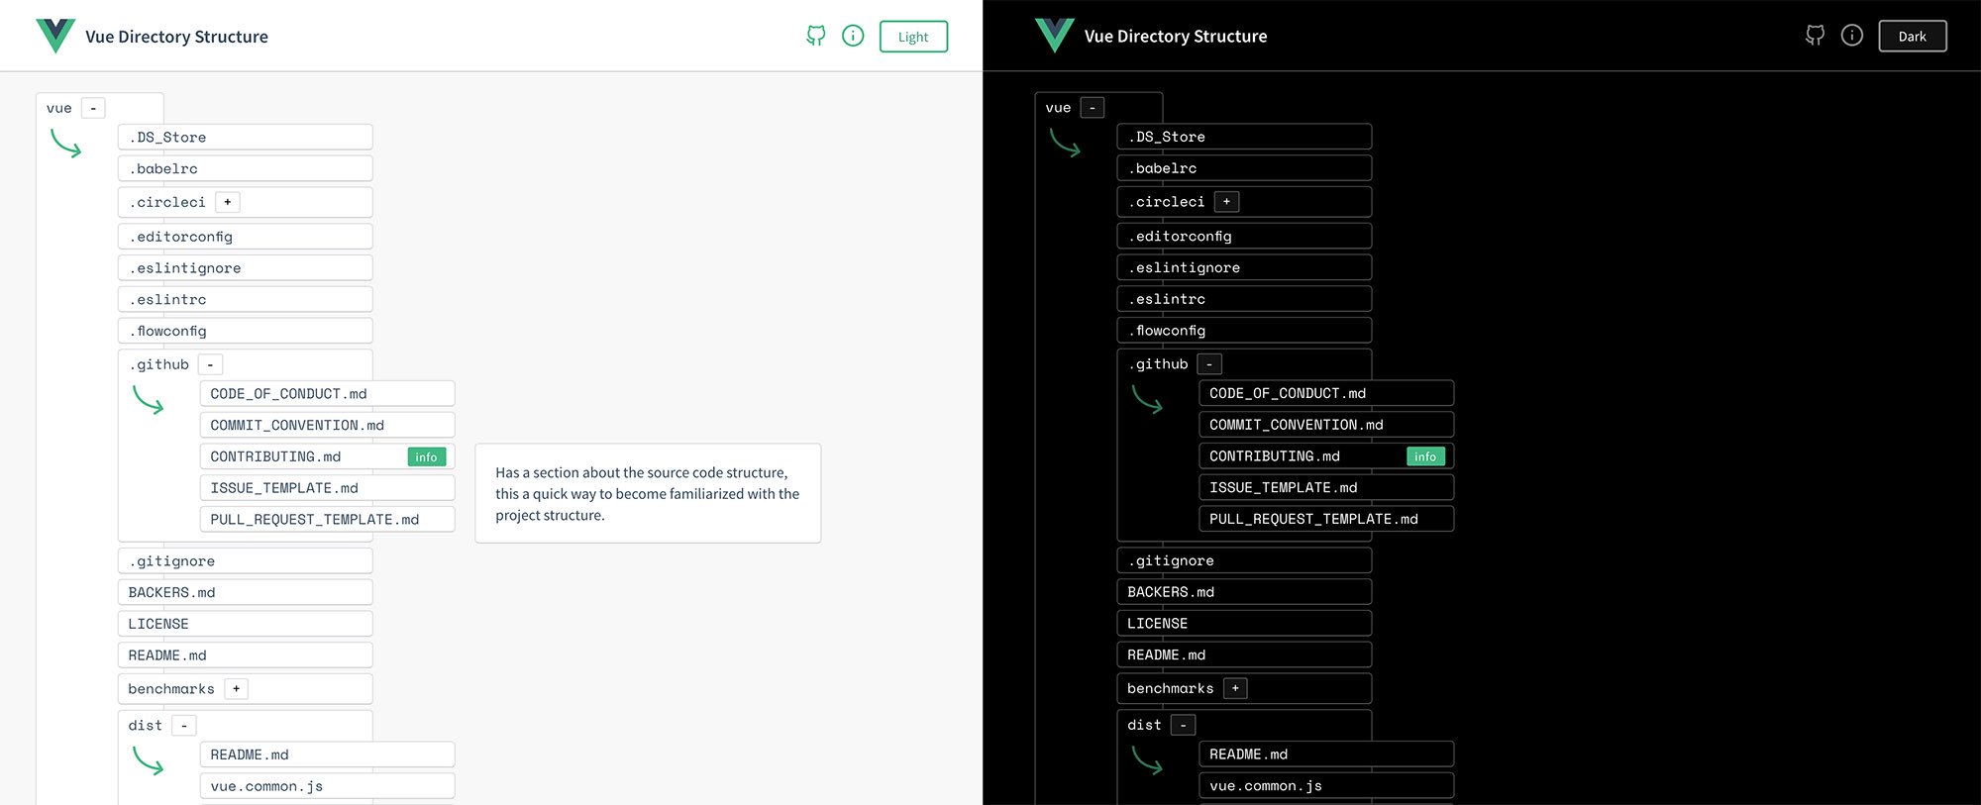Image resolution: width=1981 pixels, height=805 pixels.
Task: Toggle the Dark theme button
Action: 1913,37
